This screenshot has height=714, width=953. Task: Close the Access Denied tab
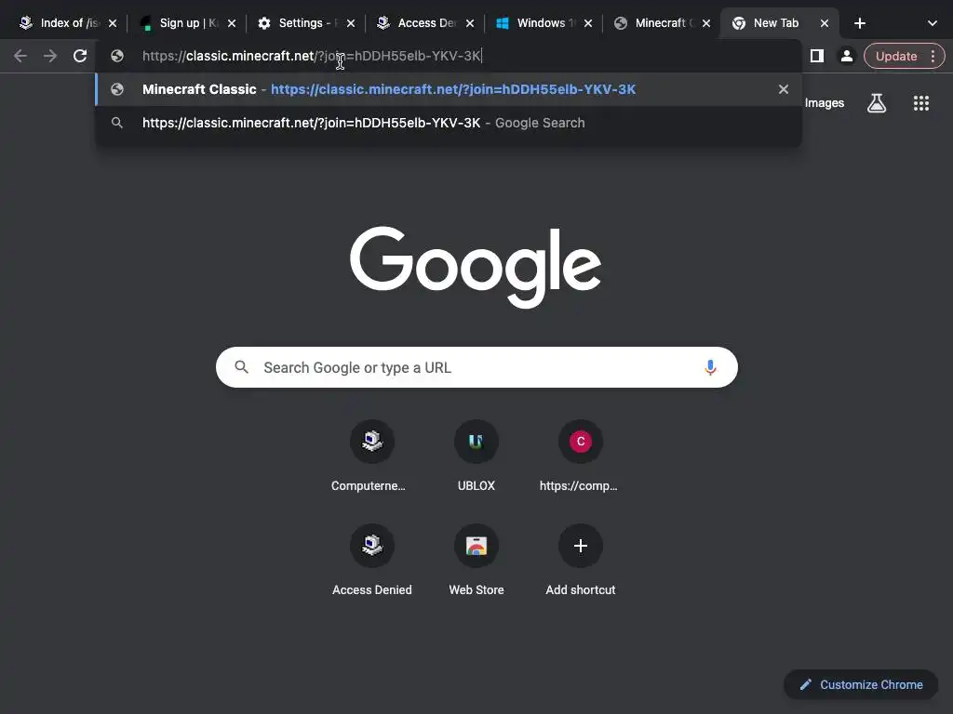click(x=470, y=23)
